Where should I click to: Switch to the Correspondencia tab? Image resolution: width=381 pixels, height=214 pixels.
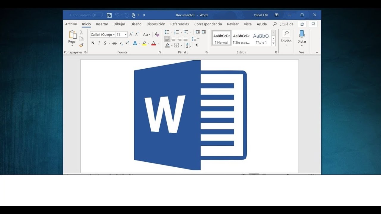pyautogui.click(x=208, y=24)
